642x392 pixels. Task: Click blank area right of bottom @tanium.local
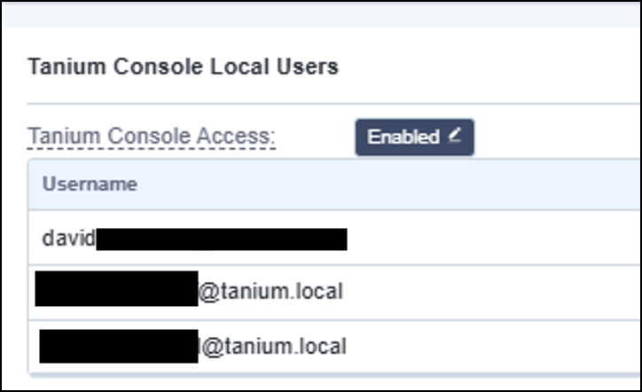click(497, 346)
